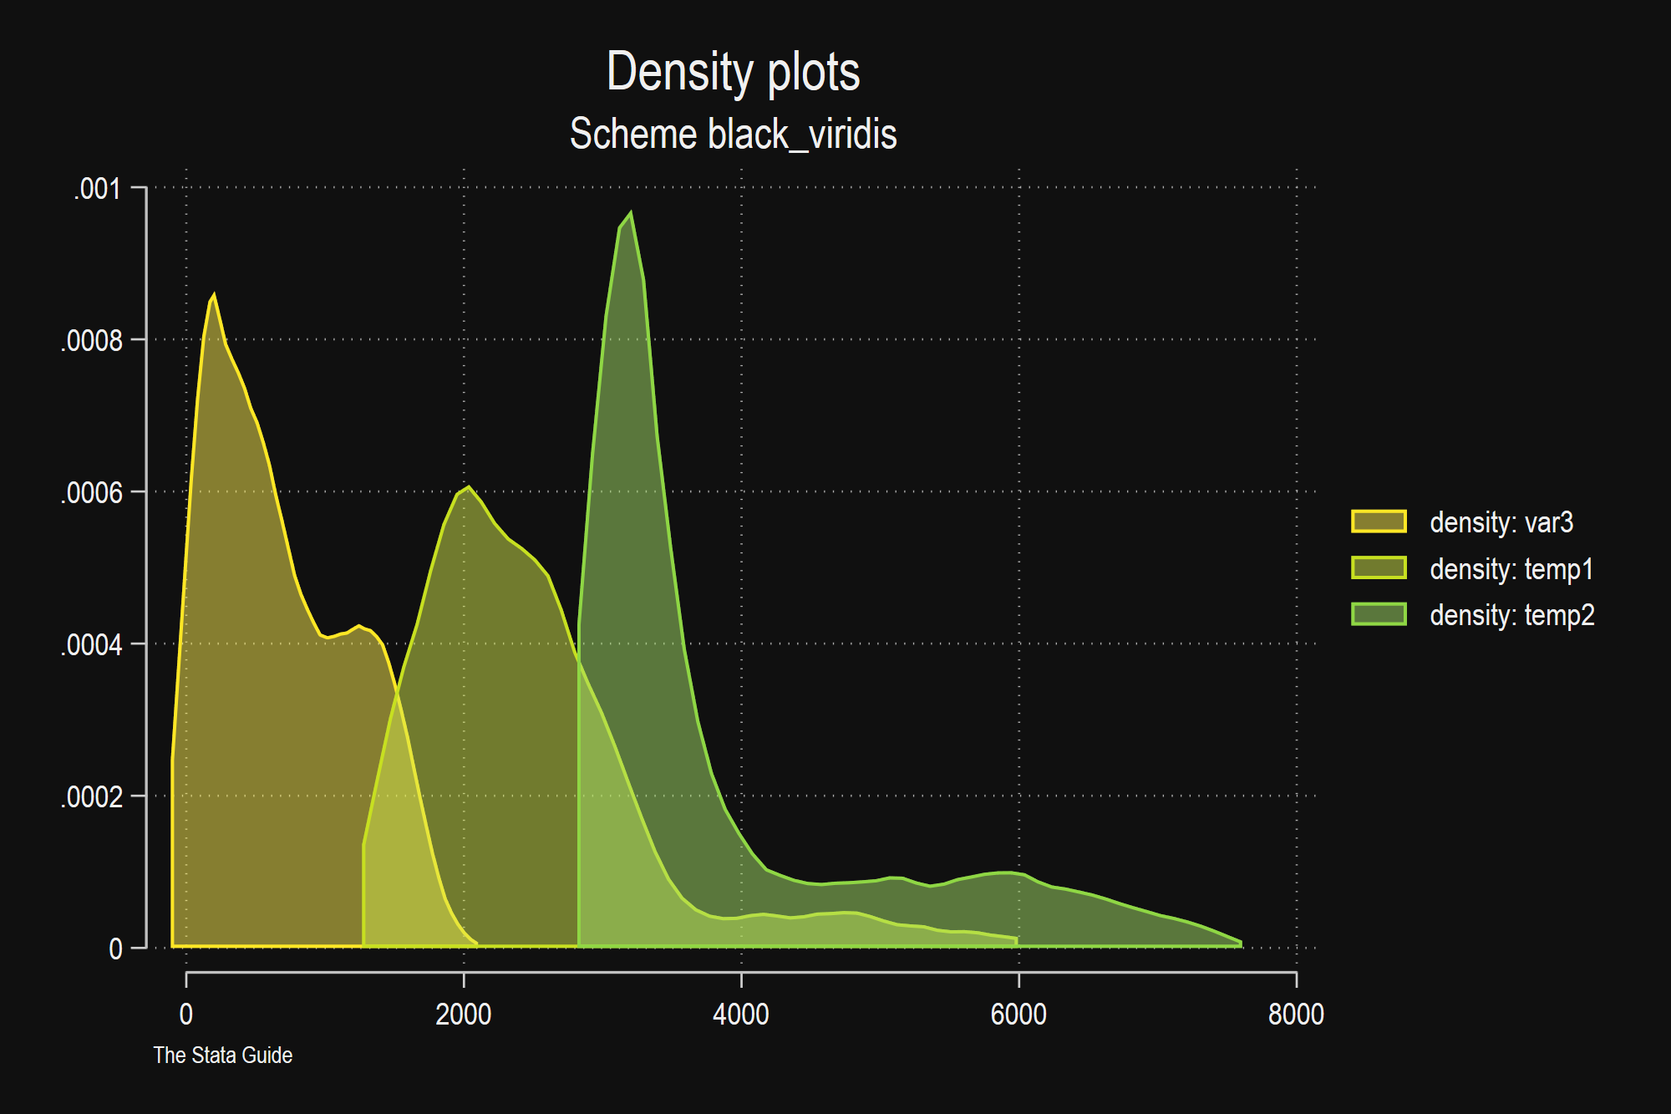Viewport: 1671px width, 1114px height.
Task: Click the var3 legend color swatch
Action: pyautogui.click(x=1379, y=521)
